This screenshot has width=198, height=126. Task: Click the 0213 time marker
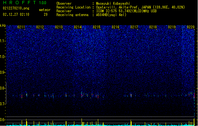coord(59,27)
